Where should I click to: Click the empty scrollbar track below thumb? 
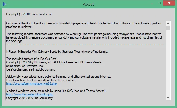168,63
